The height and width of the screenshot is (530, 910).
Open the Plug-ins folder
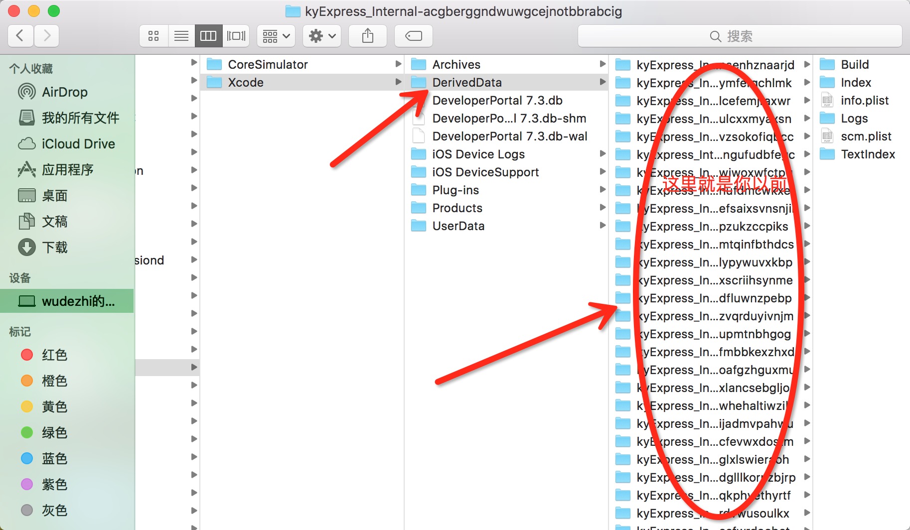[506, 190]
